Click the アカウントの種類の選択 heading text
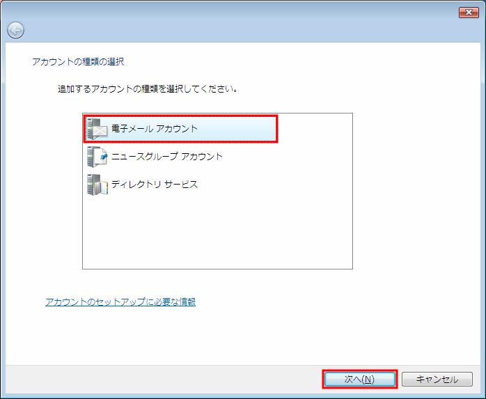This screenshot has height=399, width=486. (78, 62)
